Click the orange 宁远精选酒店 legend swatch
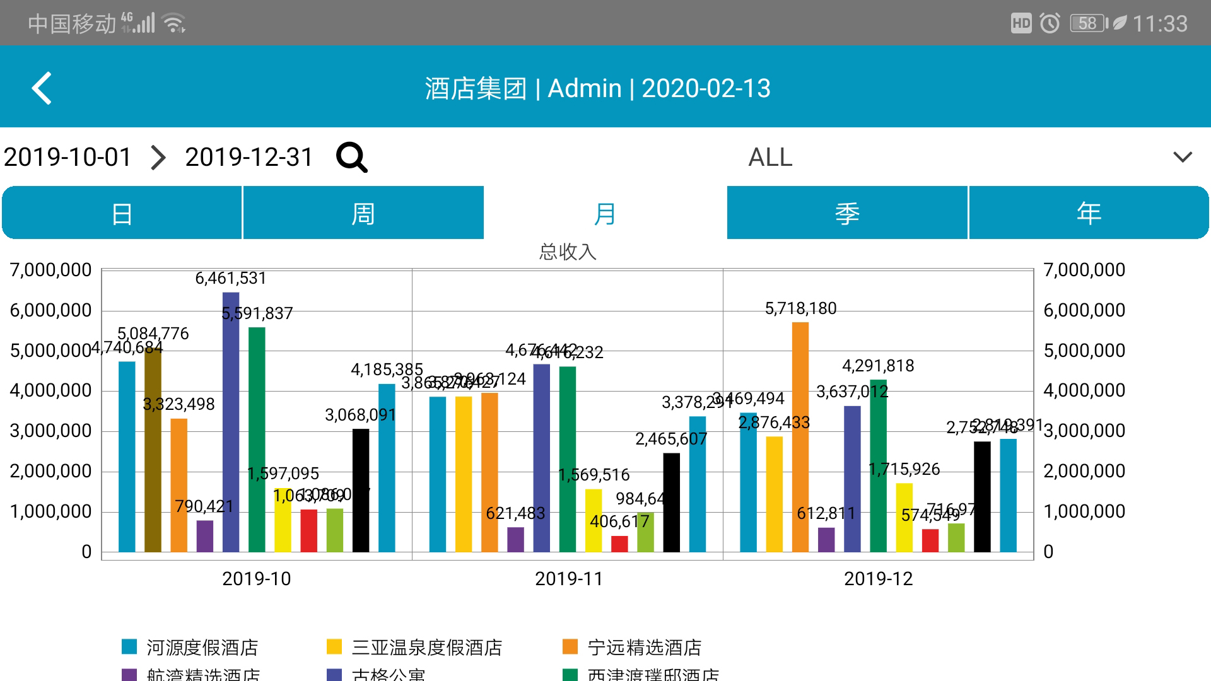This screenshot has width=1211, height=681. click(x=570, y=647)
